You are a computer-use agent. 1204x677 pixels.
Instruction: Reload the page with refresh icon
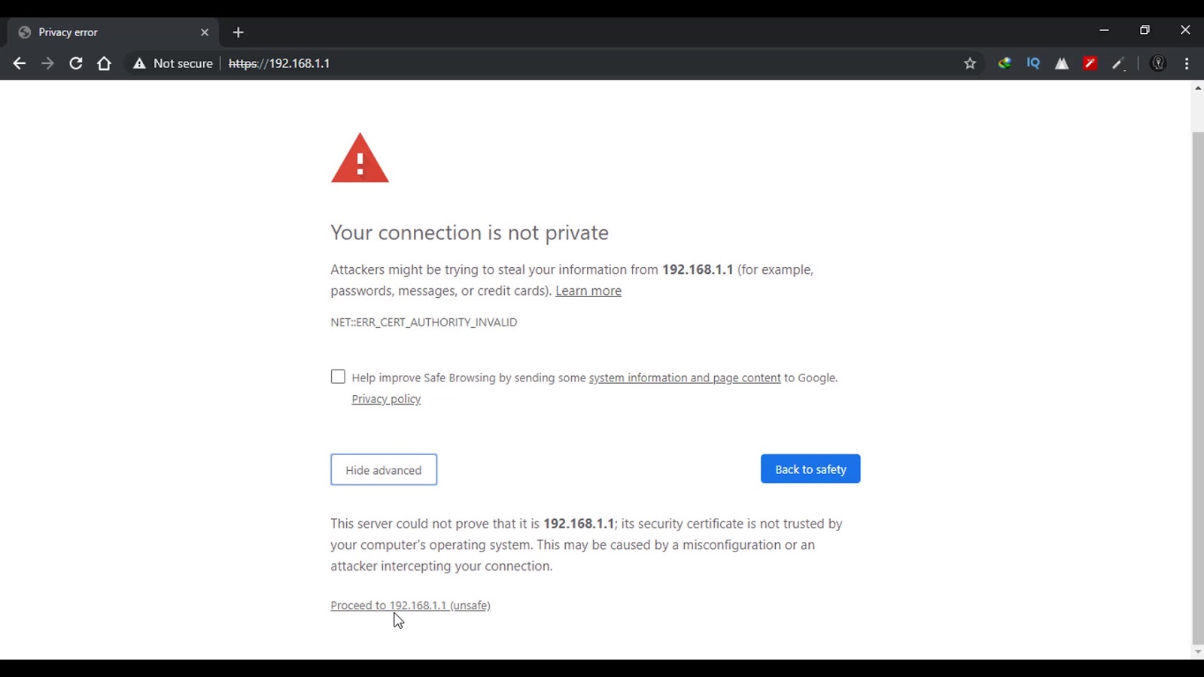(x=76, y=64)
